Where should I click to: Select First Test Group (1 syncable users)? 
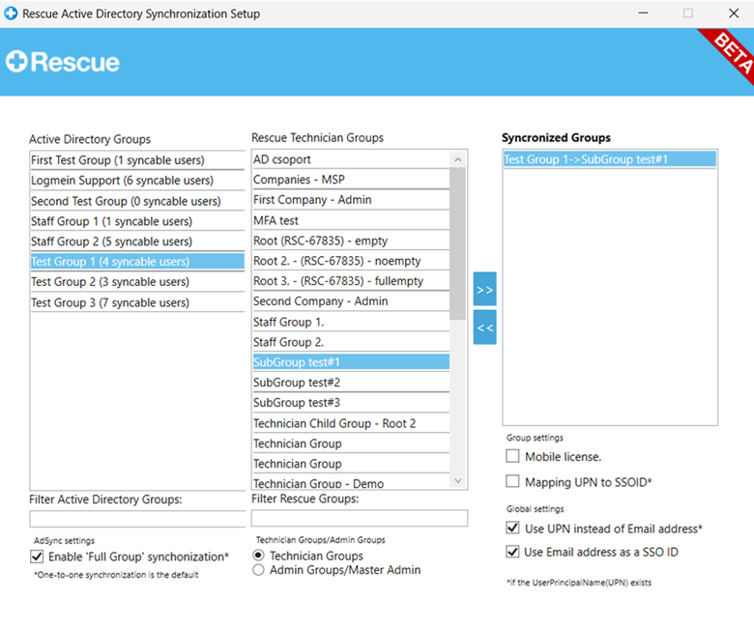pos(137,160)
